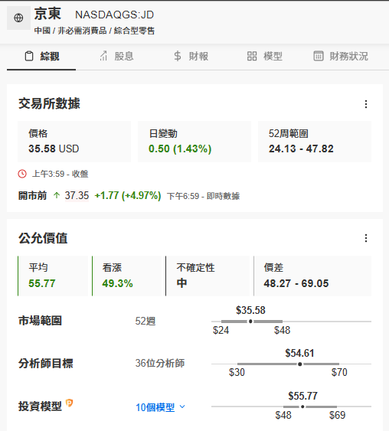
Task: Click the 交易所數據 section heading
Action: coord(49,103)
